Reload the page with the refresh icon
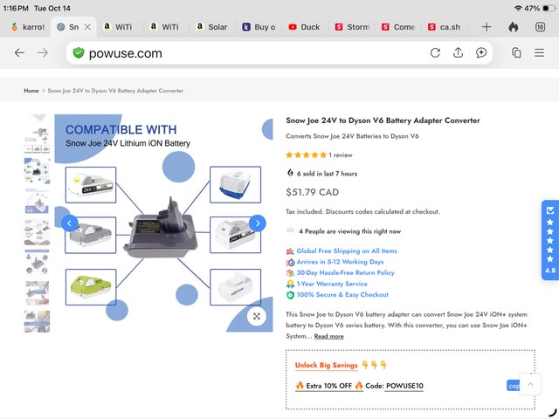The height and width of the screenshot is (419, 559). tap(435, 53)
